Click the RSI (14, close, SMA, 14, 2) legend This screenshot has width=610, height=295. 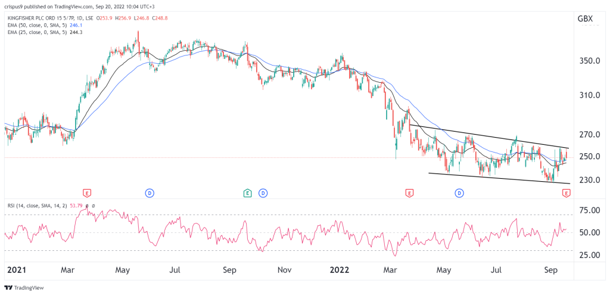36,206
